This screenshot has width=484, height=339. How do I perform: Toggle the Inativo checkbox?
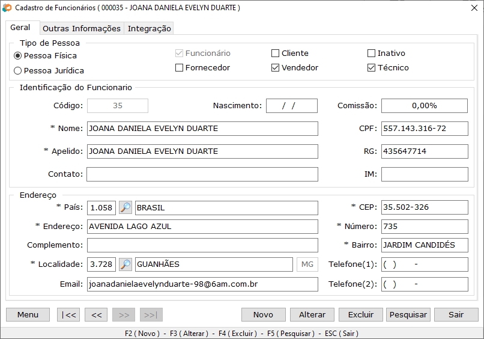pos(372,53)
